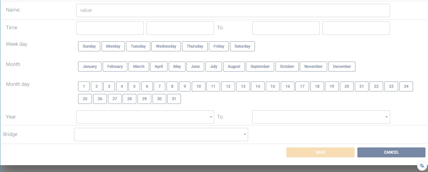Select the April month
The width and height of the screenshot is (428, 172).
159,67
